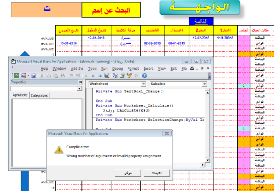
Task: Click the إشعار2 column header
Action: (201, 30)
